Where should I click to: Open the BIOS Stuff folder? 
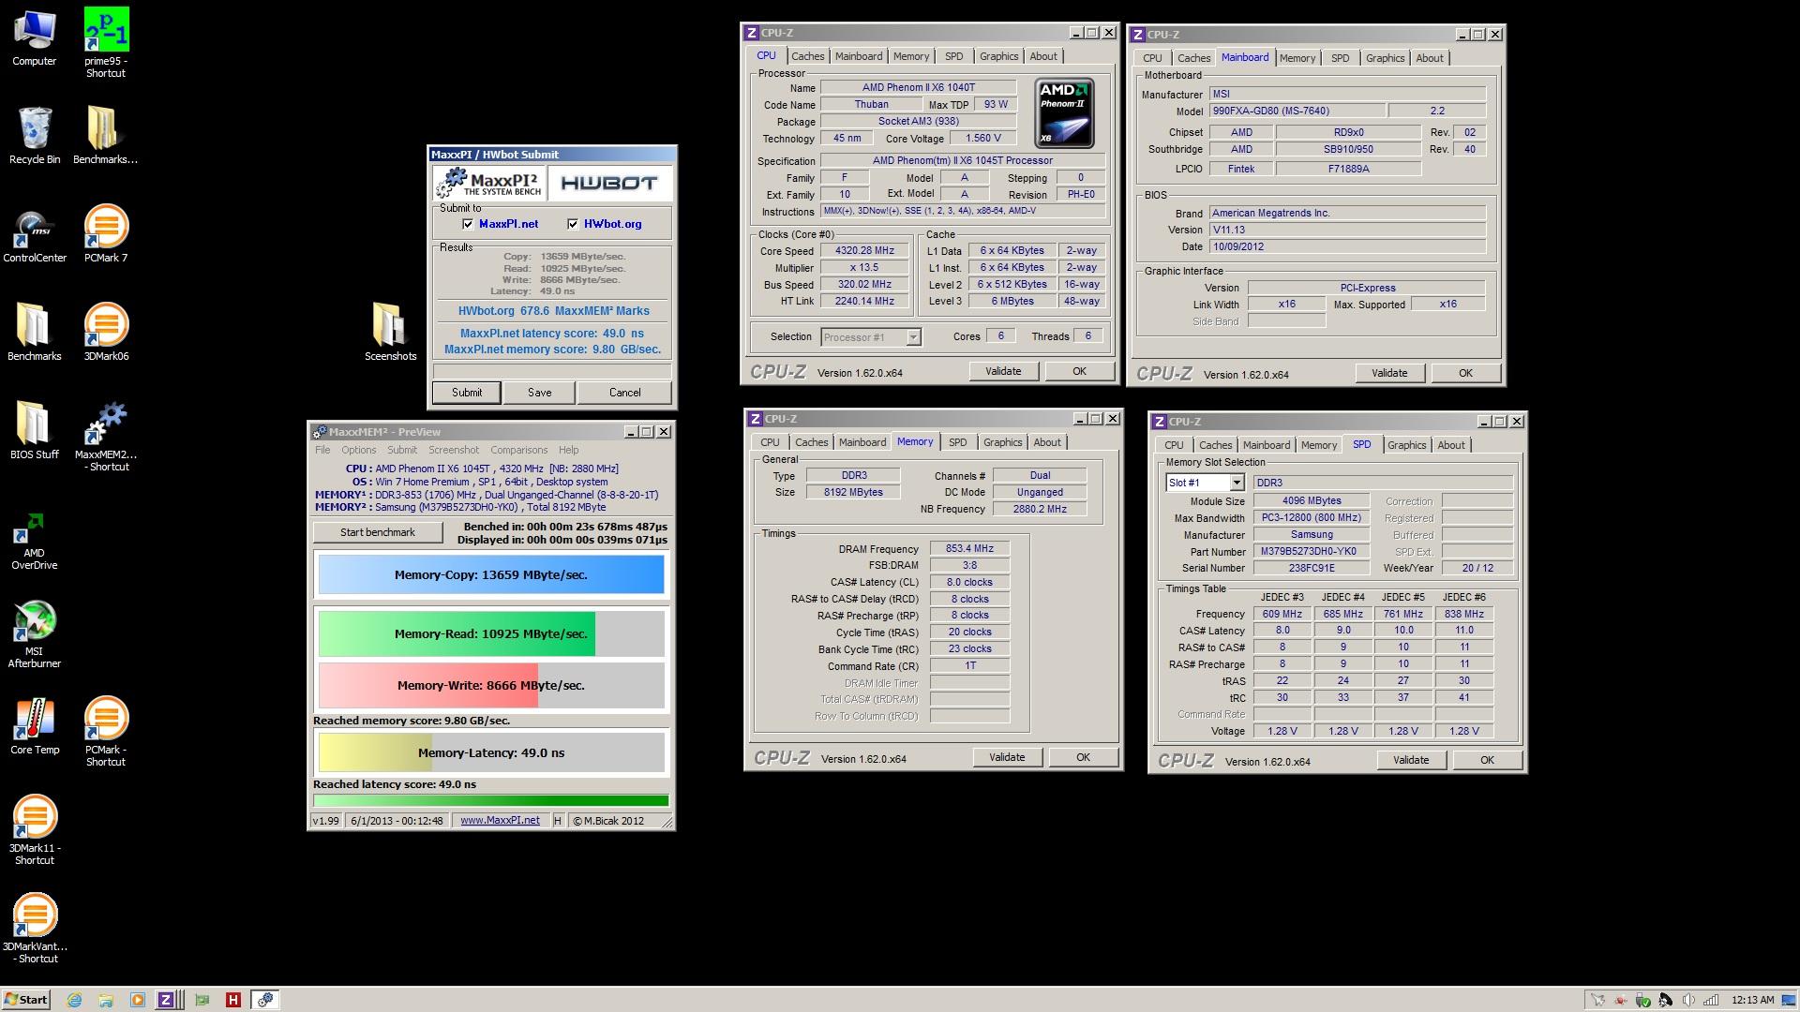[x=35, y=431]
